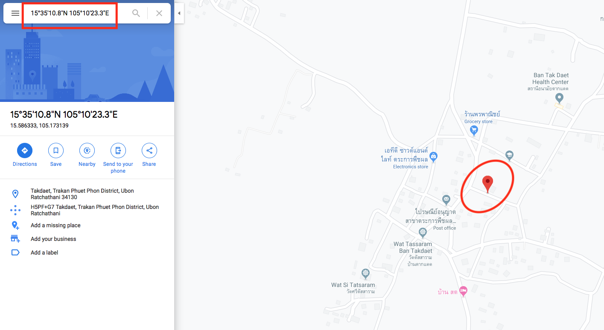Click the blue Directions button
The height and width of the screenshot is (330, 604).
pos(25,151)
